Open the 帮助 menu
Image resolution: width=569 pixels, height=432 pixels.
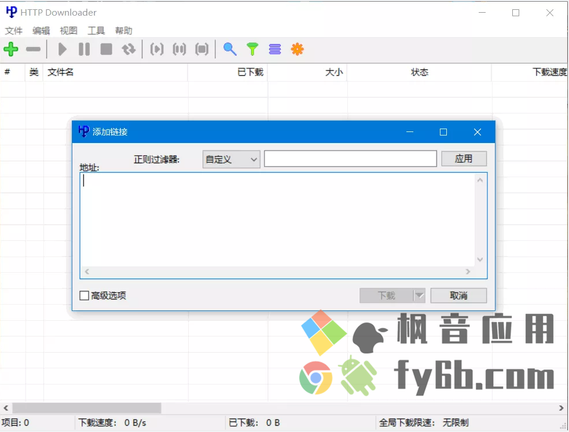124,31
